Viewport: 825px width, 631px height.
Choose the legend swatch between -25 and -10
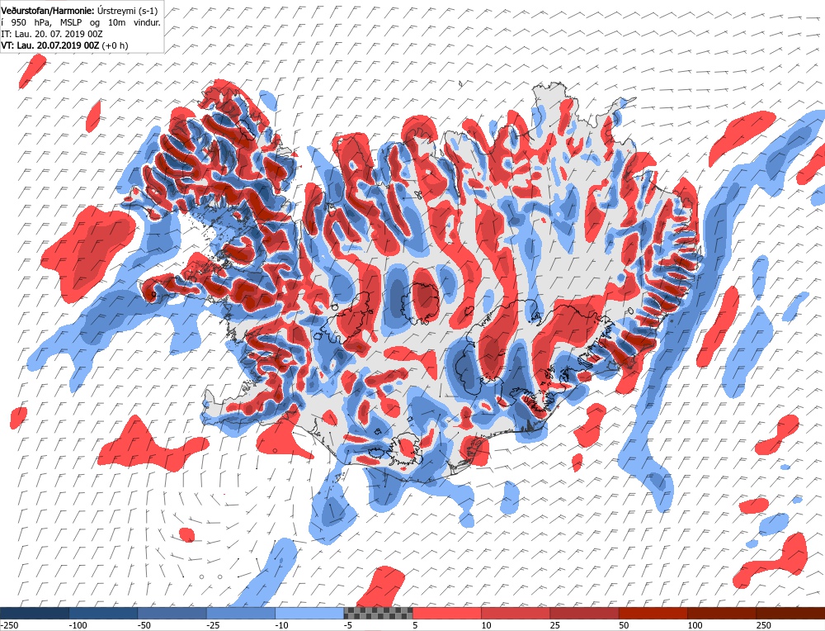click(241, 613)
